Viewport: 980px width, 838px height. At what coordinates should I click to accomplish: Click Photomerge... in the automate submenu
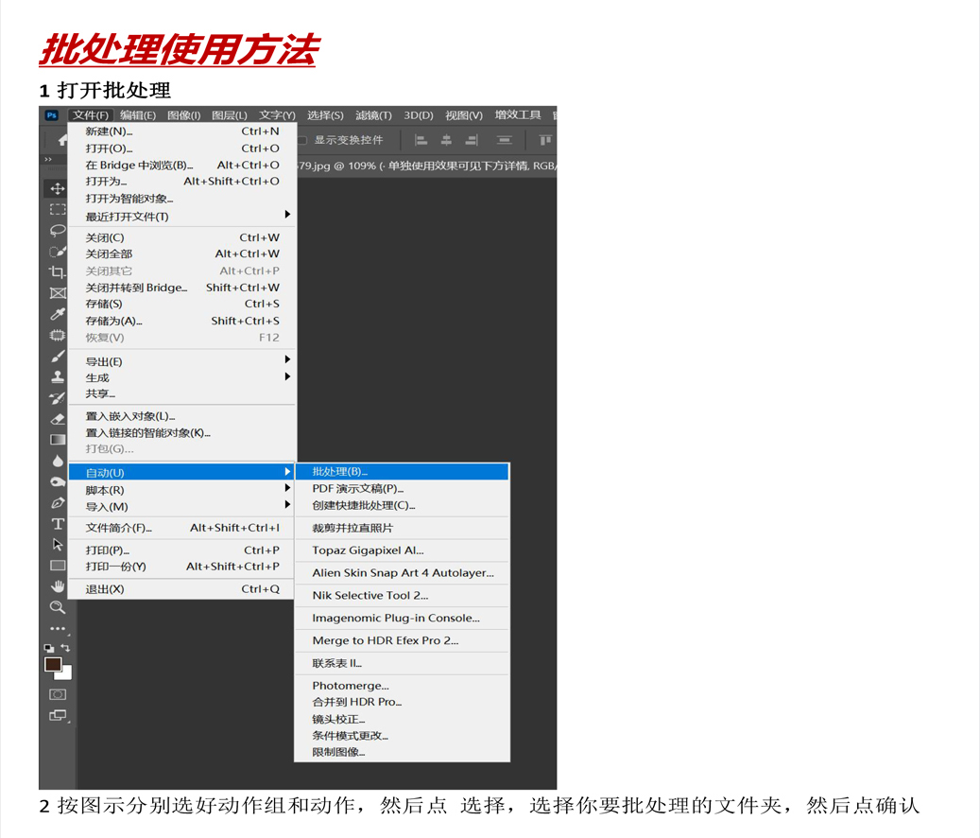pyautogui.click(x=351, y=686)
